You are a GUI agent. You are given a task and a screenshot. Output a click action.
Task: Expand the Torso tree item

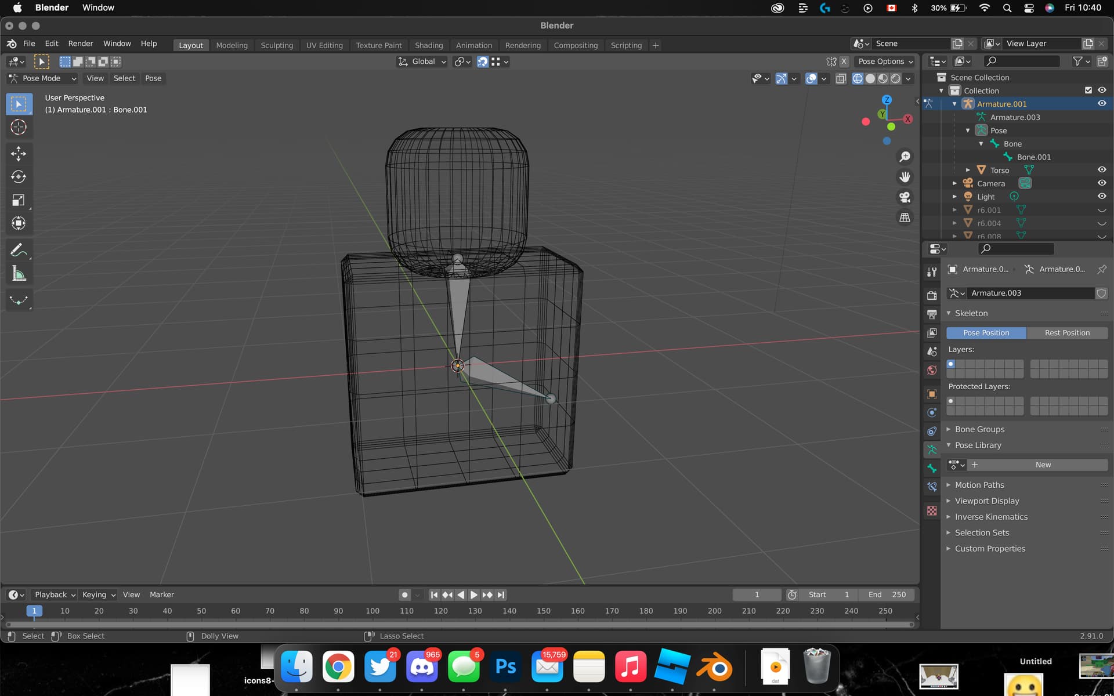tap(968, 170)
